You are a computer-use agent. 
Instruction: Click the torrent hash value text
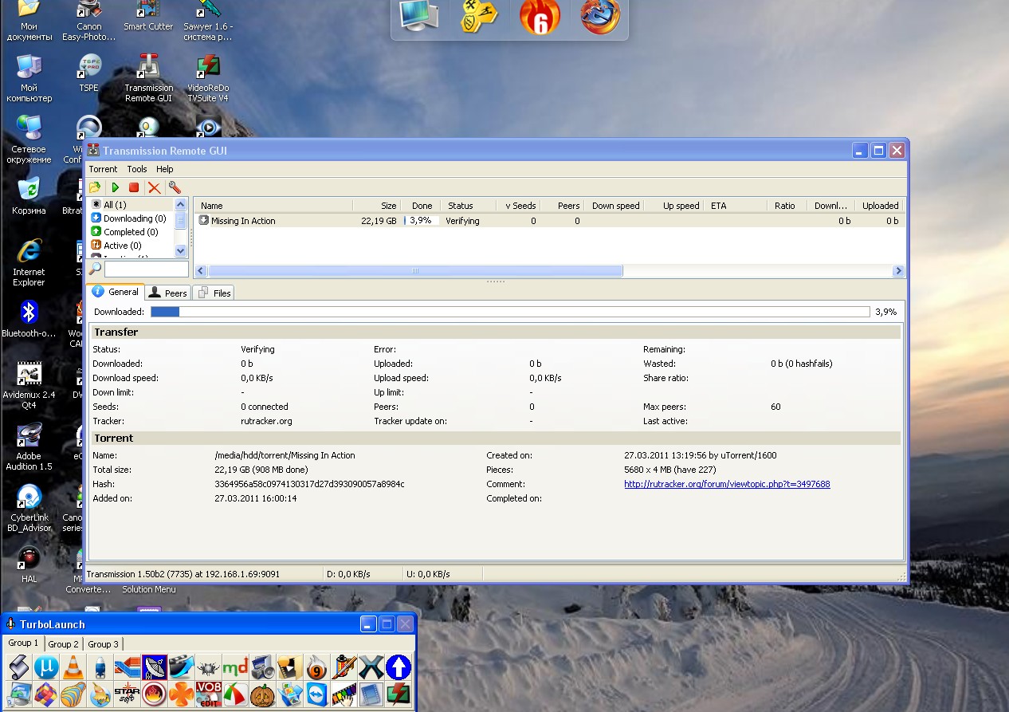309,484
